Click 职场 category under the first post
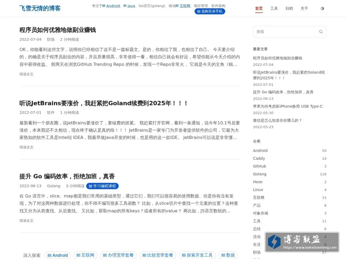 [x=51, y=39]
